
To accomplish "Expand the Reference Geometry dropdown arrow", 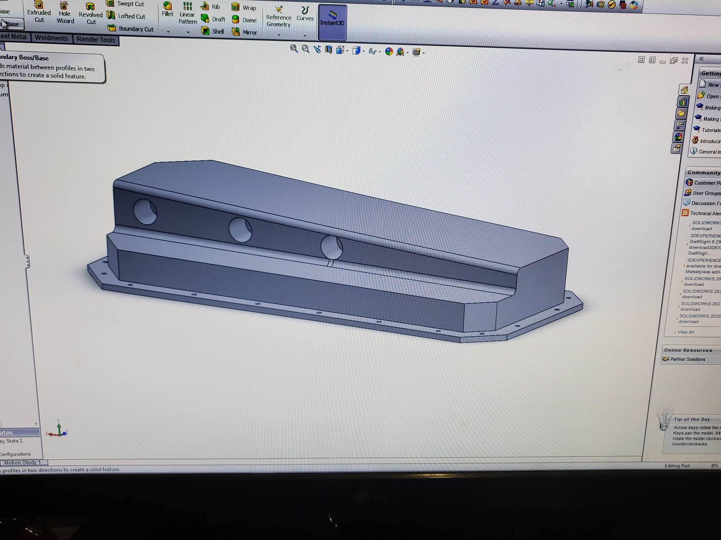I will pyautogui.click(x=279, y=35).
